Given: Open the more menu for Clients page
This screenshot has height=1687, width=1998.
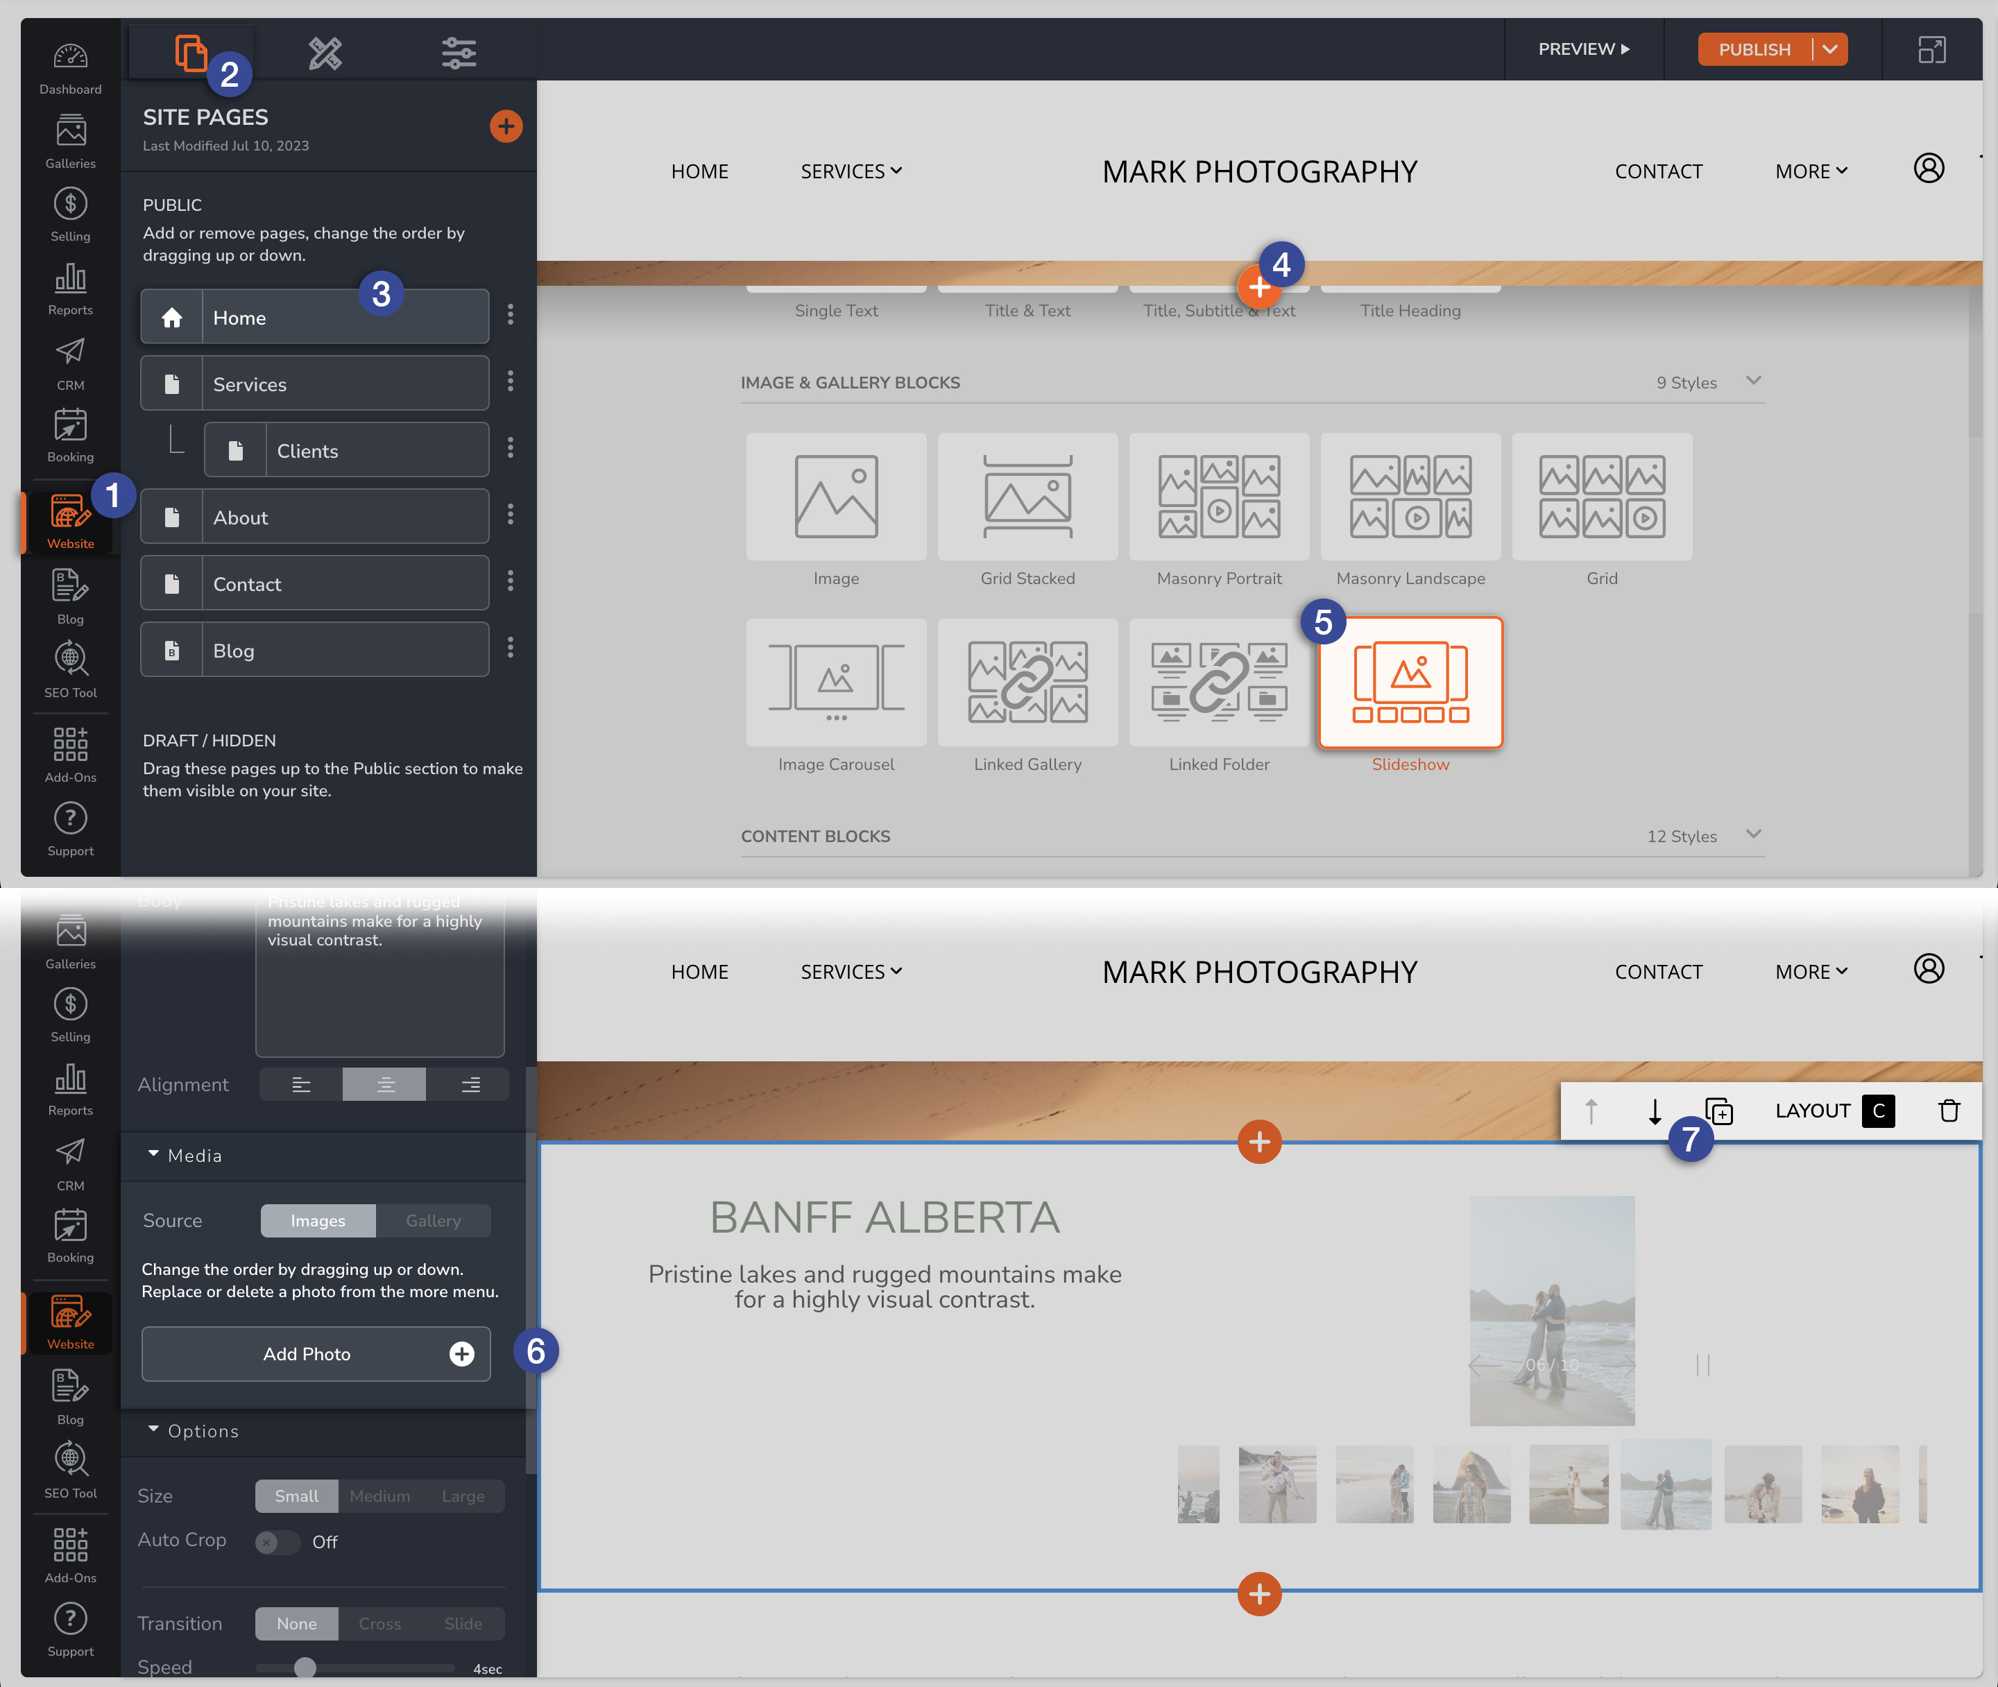Looking at the screenshot, I should 511,447.
